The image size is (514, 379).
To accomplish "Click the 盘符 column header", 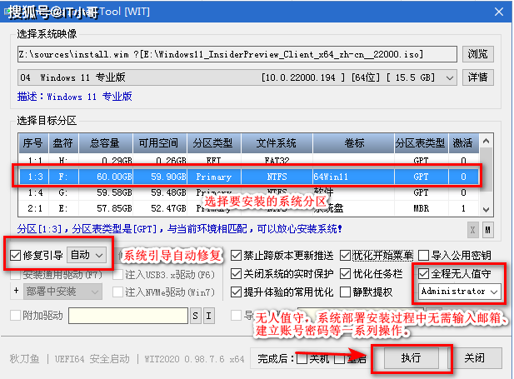I will 63,143.
